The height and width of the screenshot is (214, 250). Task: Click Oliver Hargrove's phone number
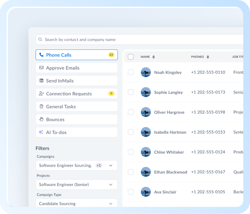(x=208, y=112)
